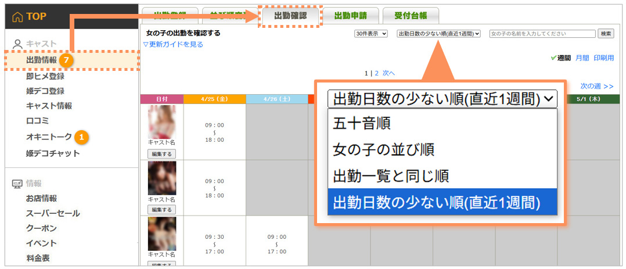This screenshot has height=269, width=626.
Task: Select 五十音順 from the dropdown list
Action: click(x=361, y=123)
